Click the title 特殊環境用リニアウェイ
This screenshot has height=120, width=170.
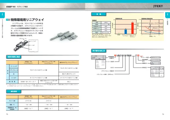coord(27,20)
